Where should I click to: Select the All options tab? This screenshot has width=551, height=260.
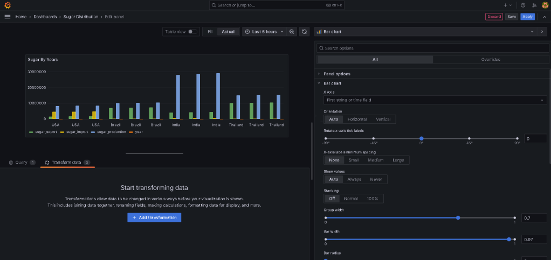pos(375,60)
